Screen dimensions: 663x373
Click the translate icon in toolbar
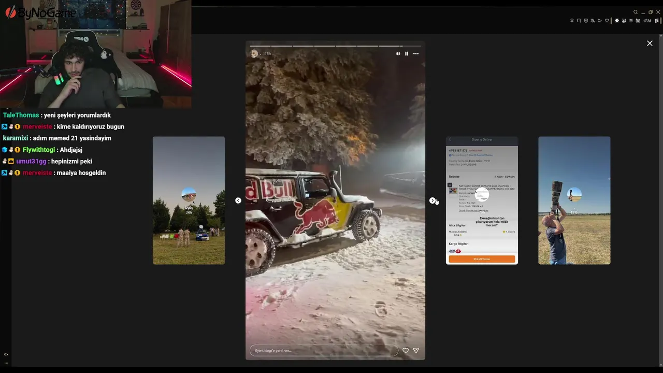[x=593, y=21]
